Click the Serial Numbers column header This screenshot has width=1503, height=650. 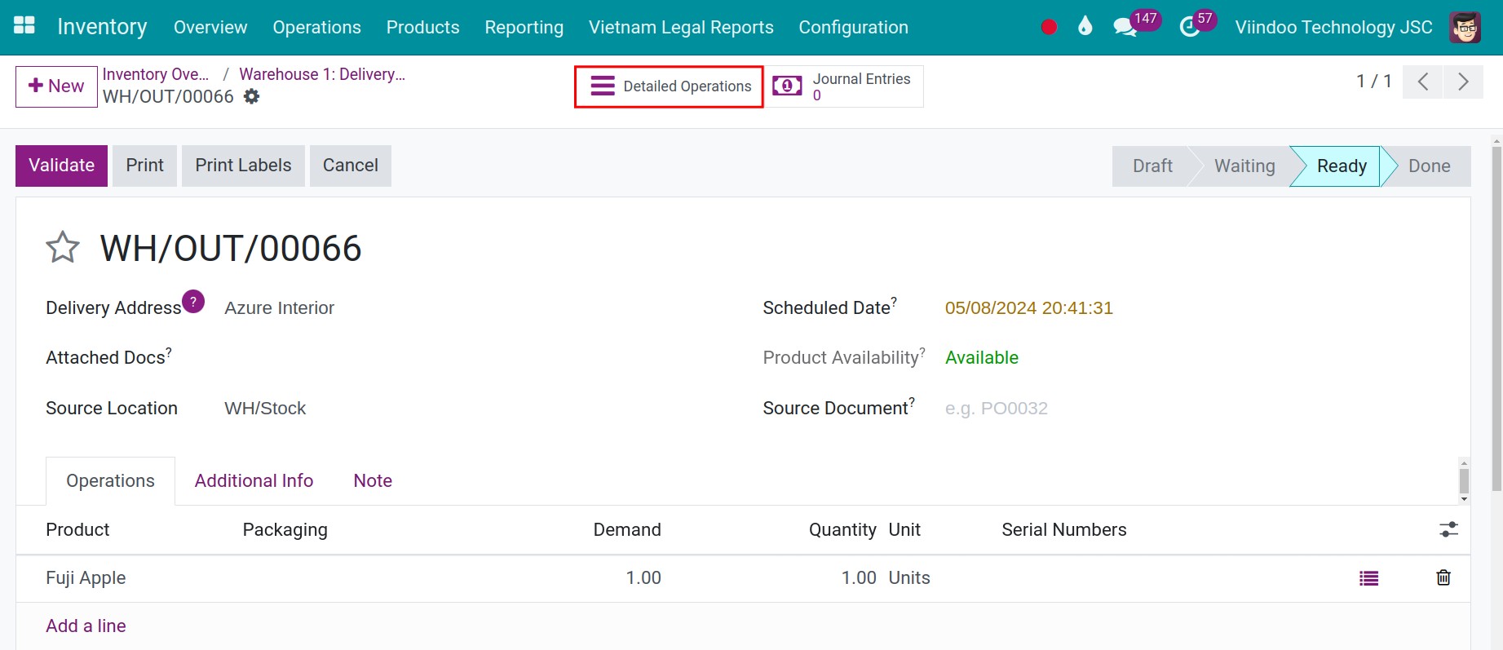tap(1063, 530)
